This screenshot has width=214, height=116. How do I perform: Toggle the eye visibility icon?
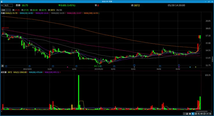point(202,114)
